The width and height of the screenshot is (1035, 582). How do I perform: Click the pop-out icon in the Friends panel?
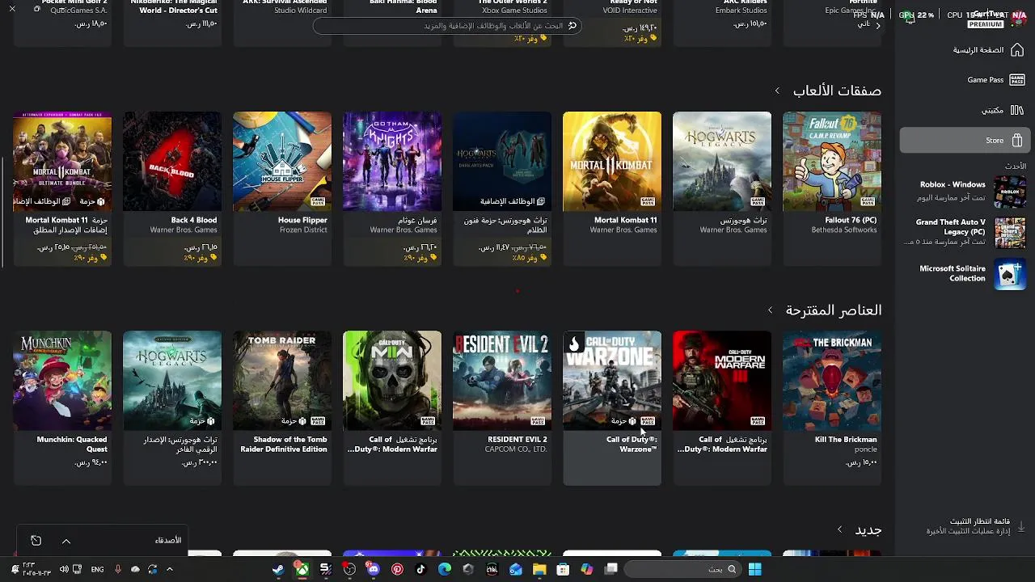point(36,541)
